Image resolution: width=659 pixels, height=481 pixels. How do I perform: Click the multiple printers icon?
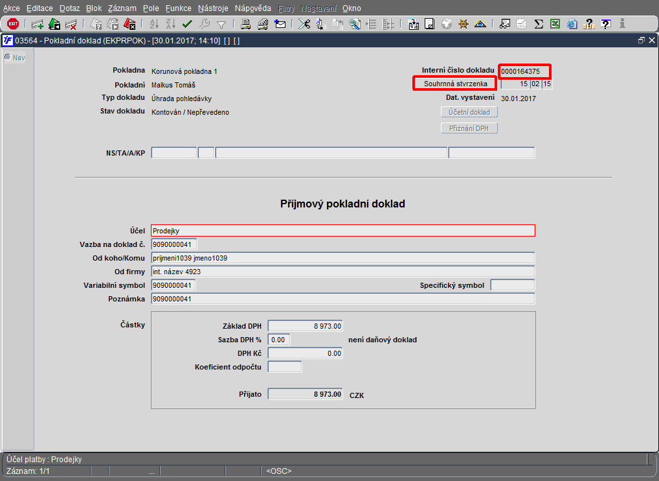coord(263,25)
